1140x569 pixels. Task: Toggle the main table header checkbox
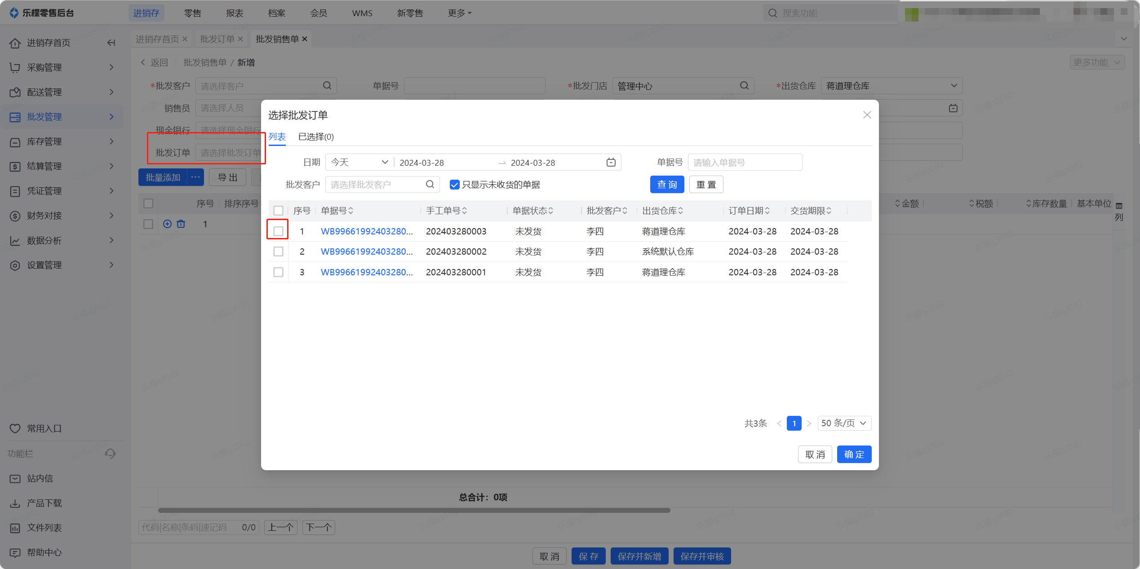pos(148,203)
